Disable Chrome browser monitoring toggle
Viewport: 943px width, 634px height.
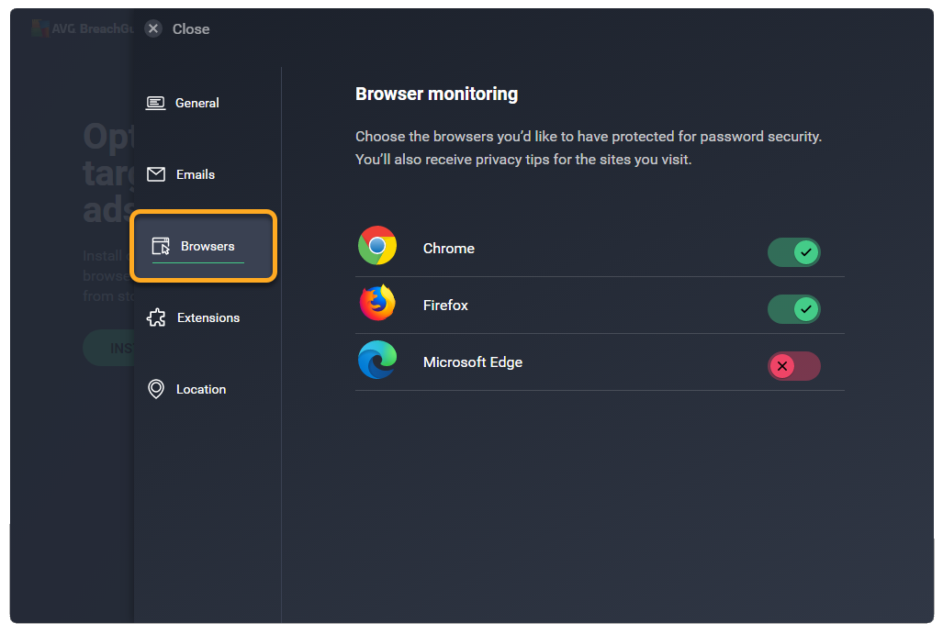click(x=794, y=252)
